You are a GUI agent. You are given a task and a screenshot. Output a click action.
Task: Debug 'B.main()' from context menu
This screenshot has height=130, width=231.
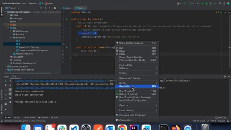(137, 94)
